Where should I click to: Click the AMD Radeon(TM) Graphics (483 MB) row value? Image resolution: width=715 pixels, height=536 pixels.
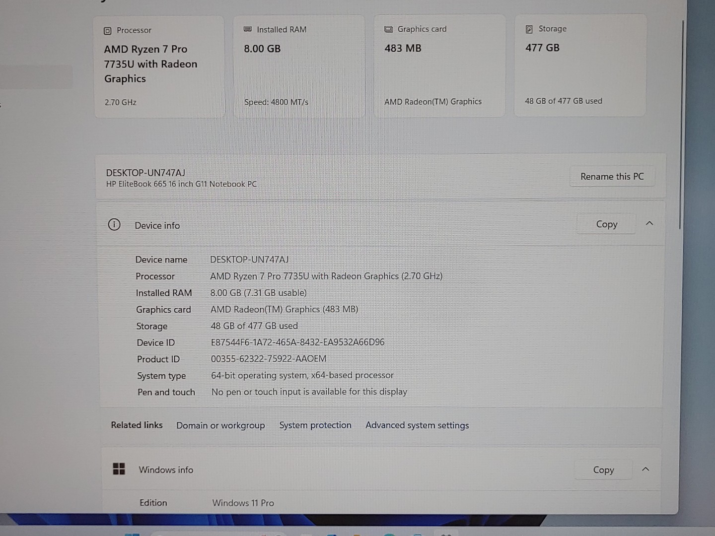pyautogui.click(x=284, y=309)
